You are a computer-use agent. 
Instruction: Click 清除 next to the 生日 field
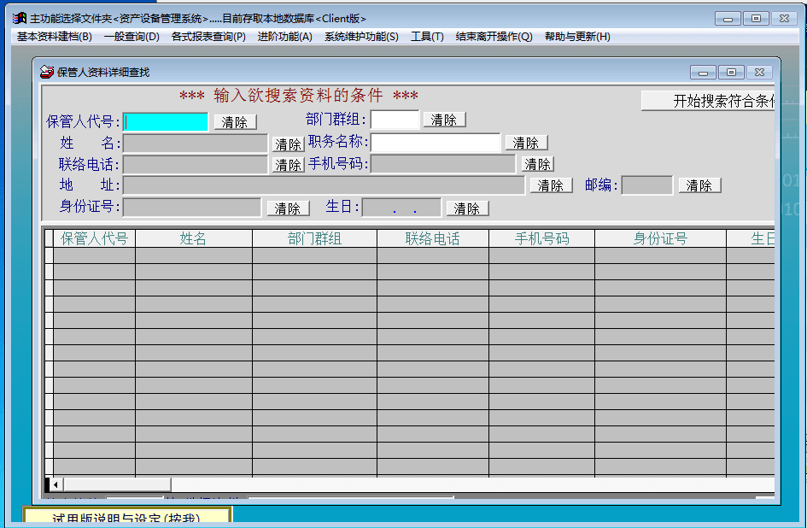coord(467,208)
